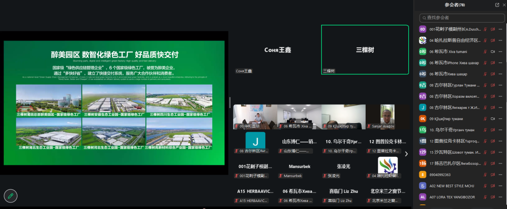Click camera icon of 06 希瓦市 Xiva tumani
Image resolution: width=507 pixels, height=209 pixels.
pos(493,52)
